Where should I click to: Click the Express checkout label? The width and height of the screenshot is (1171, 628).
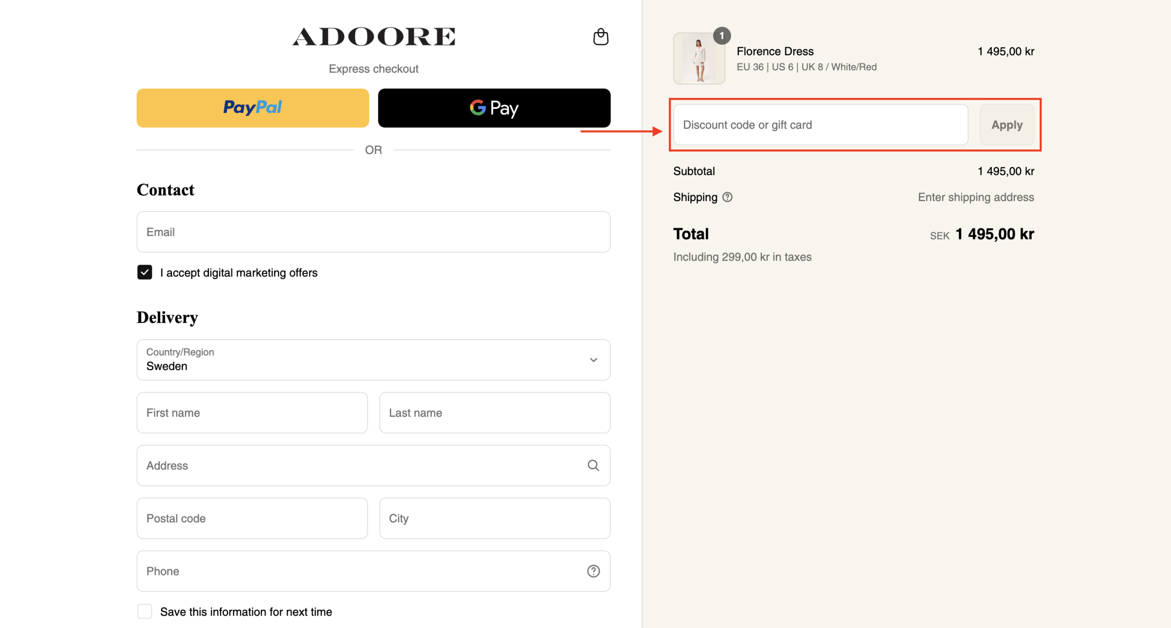[x=373, y=69]
